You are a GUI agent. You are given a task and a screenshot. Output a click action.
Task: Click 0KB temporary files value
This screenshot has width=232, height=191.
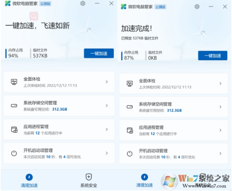pyautogui.click(x=153, y=58)
